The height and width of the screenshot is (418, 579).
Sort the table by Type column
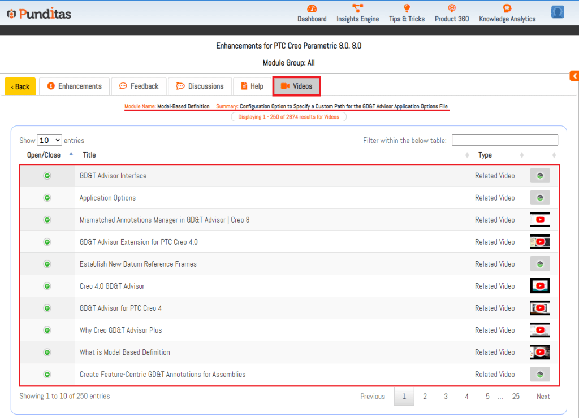coord(485,155)
